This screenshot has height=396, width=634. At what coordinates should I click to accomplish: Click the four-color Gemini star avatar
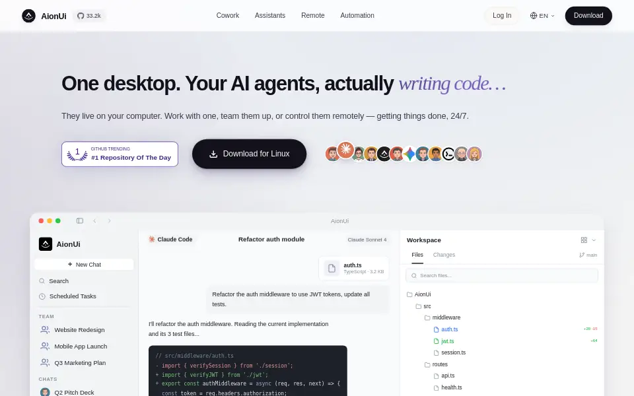click(409, 154)
